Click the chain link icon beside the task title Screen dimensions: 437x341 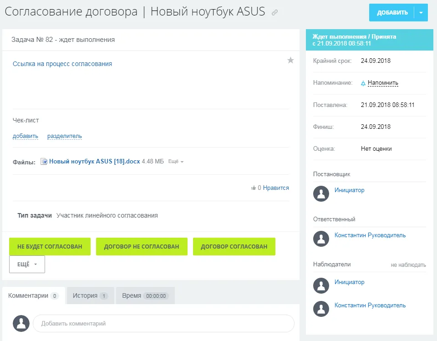coord(274,12)
